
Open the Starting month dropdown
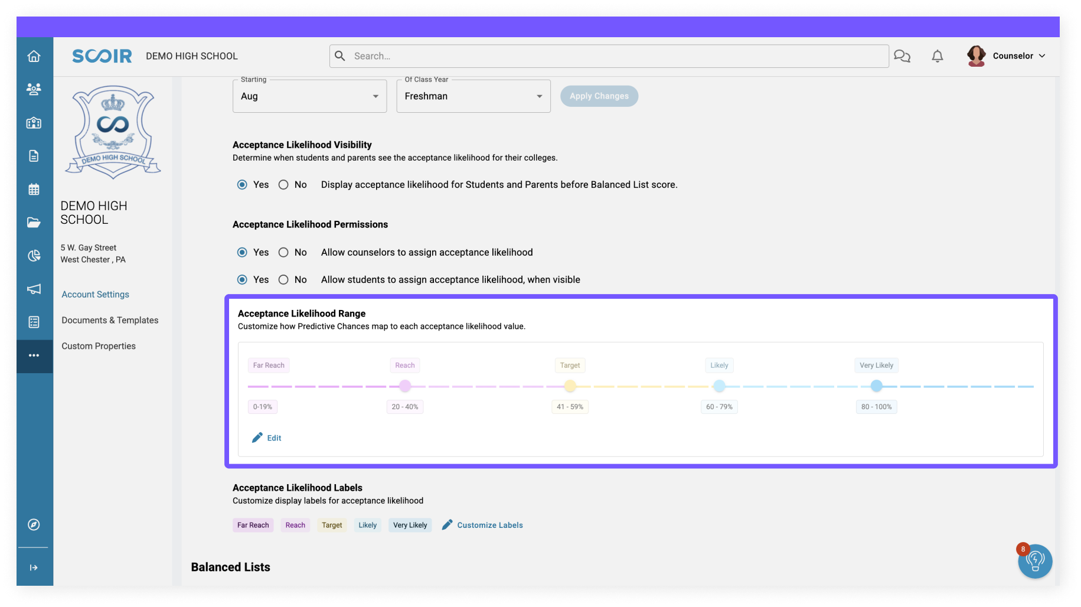tap(310, 96)
